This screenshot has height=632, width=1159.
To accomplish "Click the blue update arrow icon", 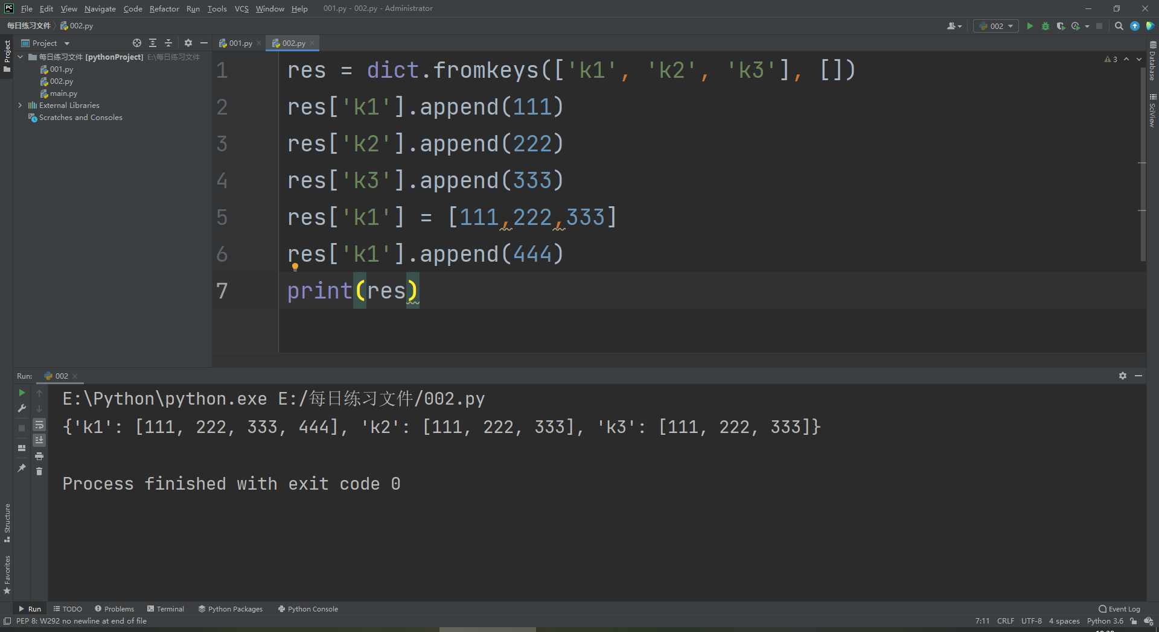I will (x=1135, y=26).
